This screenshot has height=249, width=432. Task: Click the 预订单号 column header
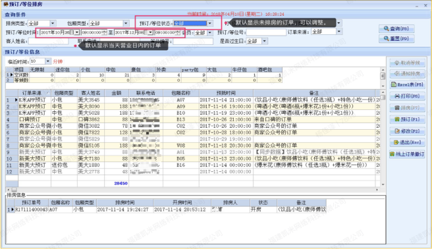click(x=31, y=203)
